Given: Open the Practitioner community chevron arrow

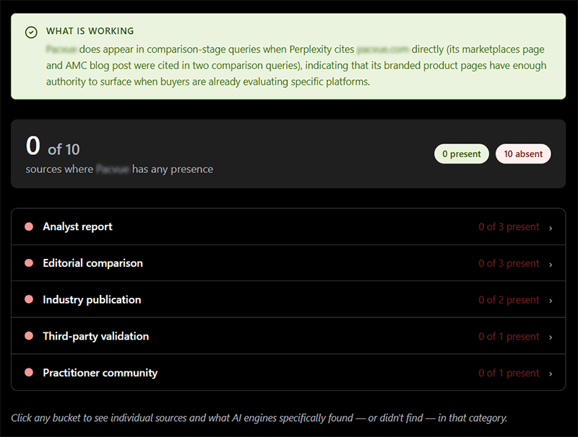Looking at the screenshot, I should coord(551,374).
